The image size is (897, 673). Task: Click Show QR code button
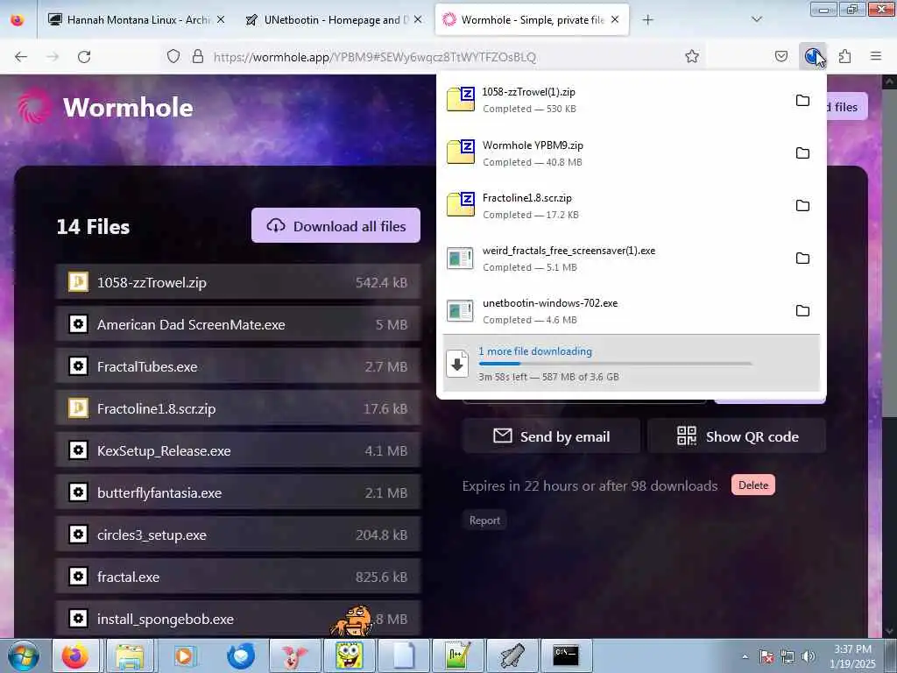click(737, 436)
